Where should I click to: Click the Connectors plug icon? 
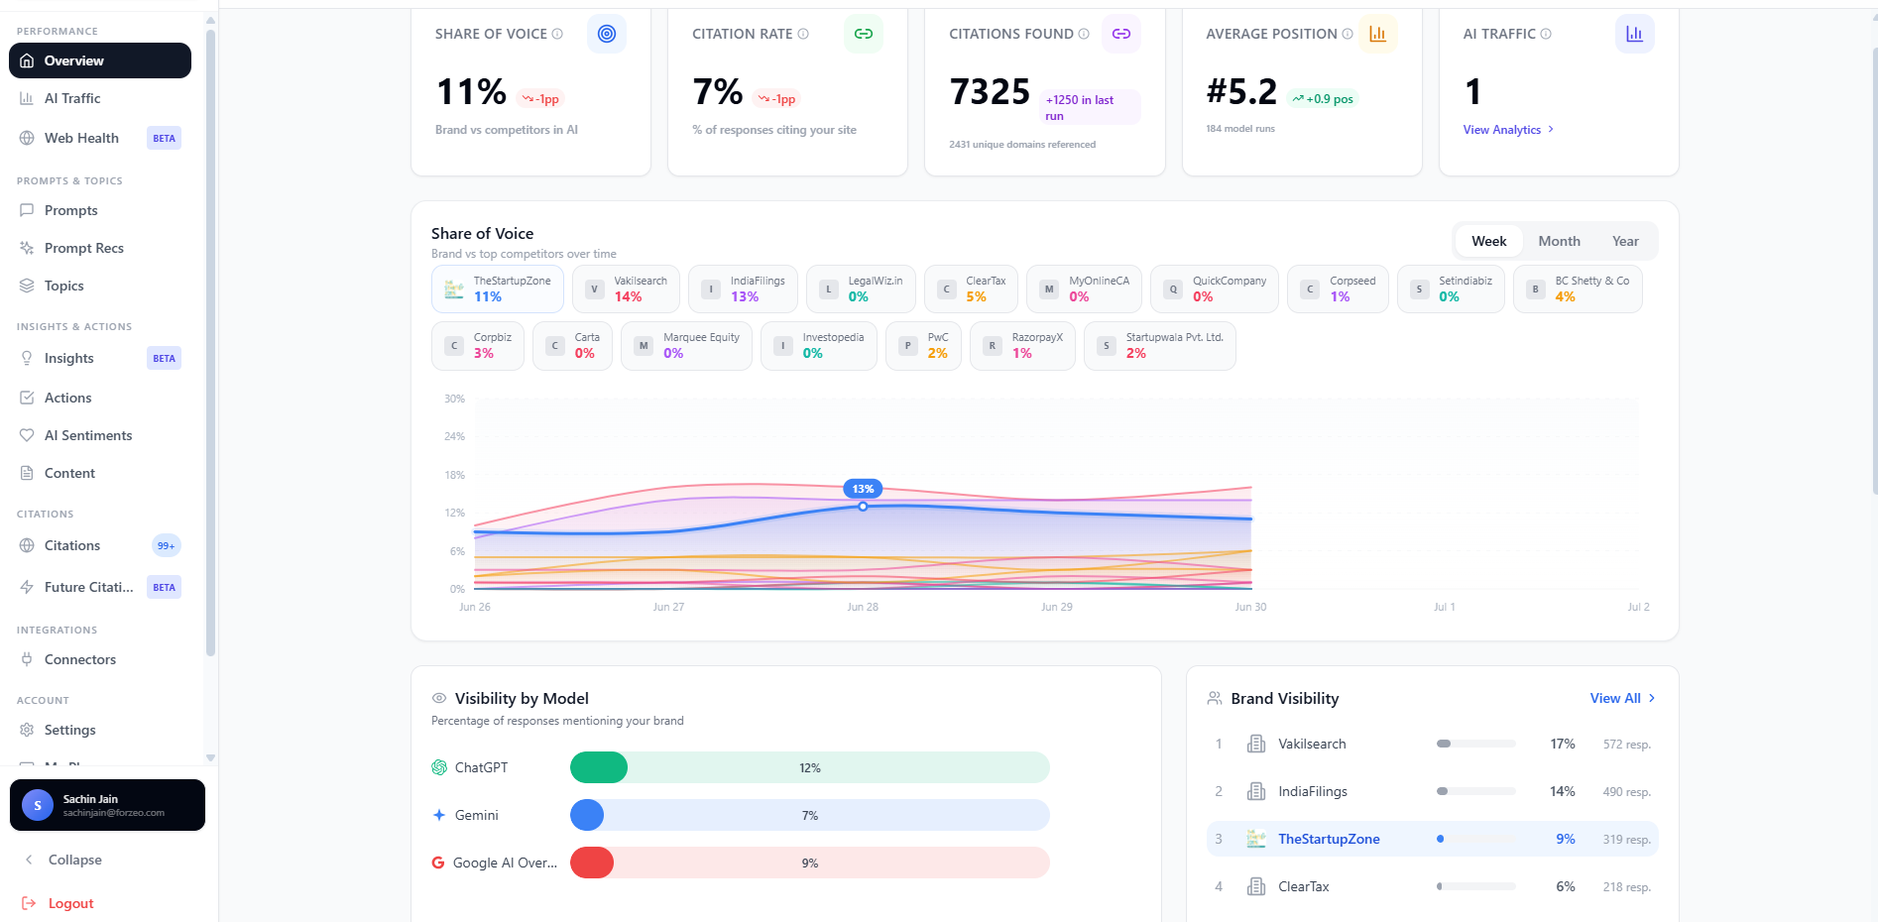coord(27,659)
